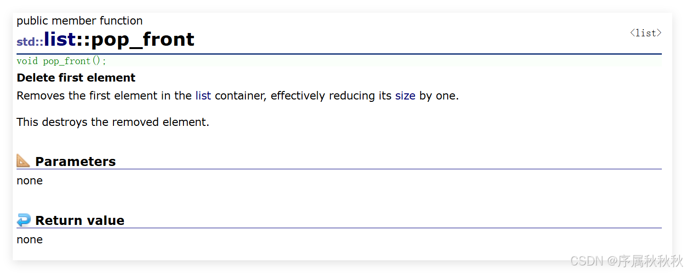Click the 'Return value' section heading
The height and width of the screenshot is (273, 685).
pos(79,220)
